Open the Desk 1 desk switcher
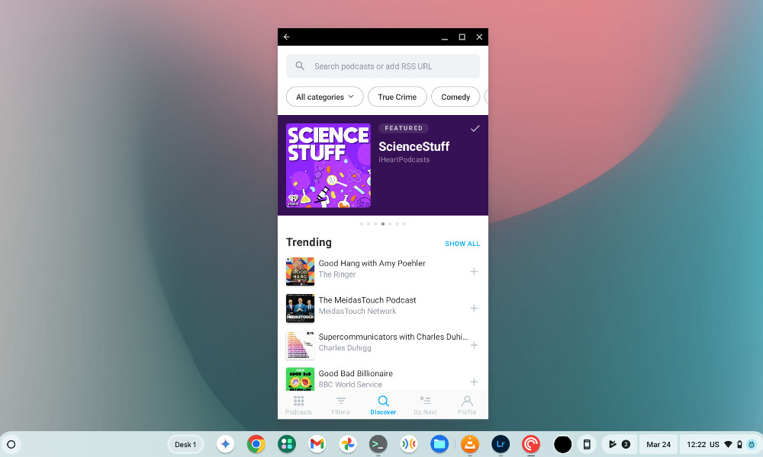Viewport: 763px width, 457px height. coord(185,444)
